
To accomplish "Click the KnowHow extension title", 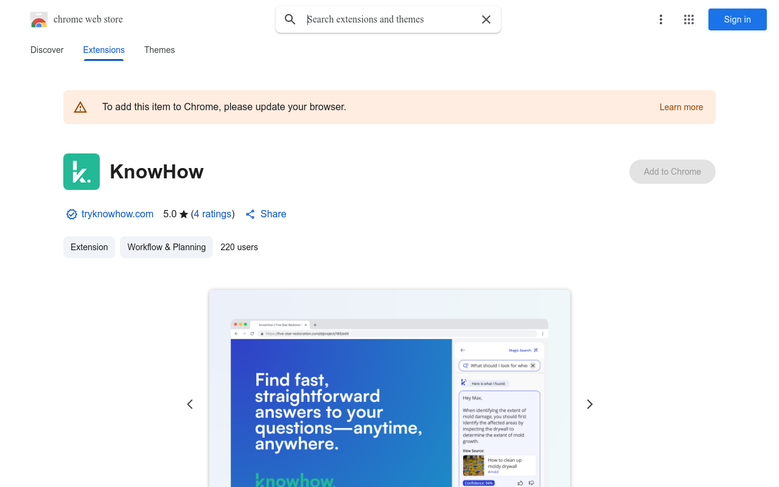I will (x=156, y=172).
